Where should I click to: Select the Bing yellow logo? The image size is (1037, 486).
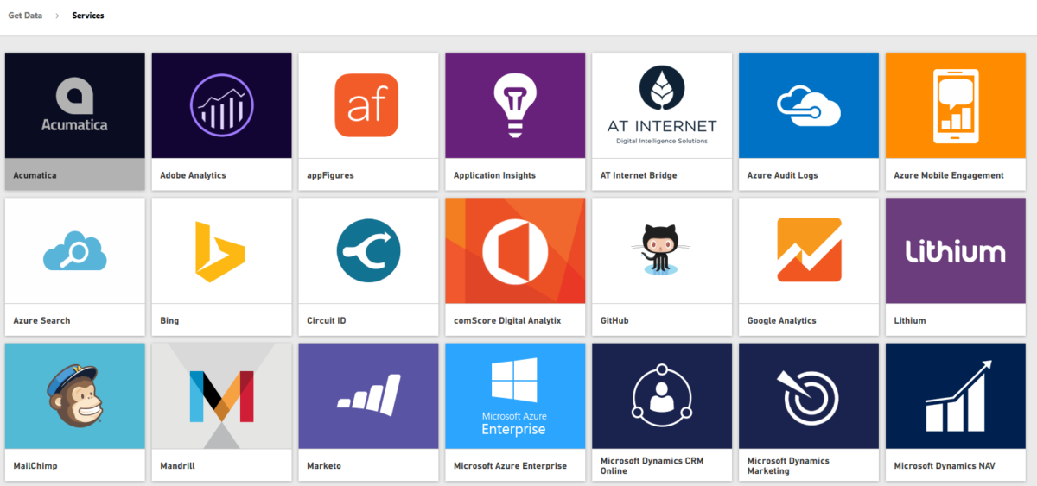[x=222, y=250]
